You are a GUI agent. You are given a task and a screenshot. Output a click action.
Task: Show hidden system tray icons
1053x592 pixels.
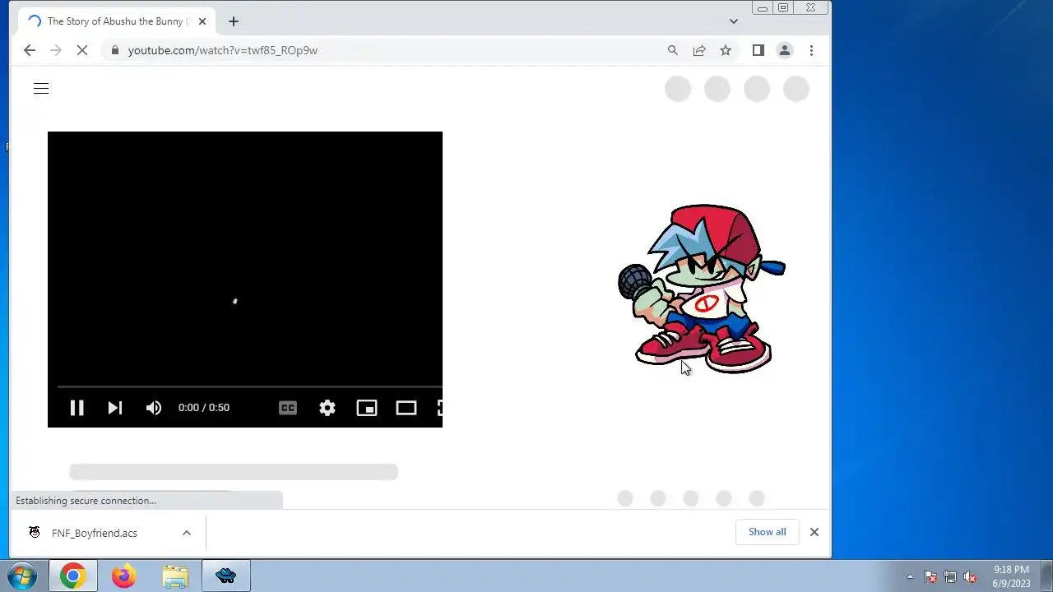(x=910, y=576)
